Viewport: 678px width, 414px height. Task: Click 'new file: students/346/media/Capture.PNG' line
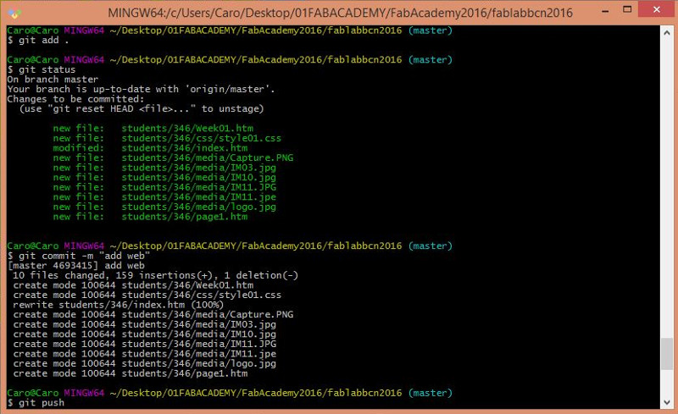coord(173,157)
